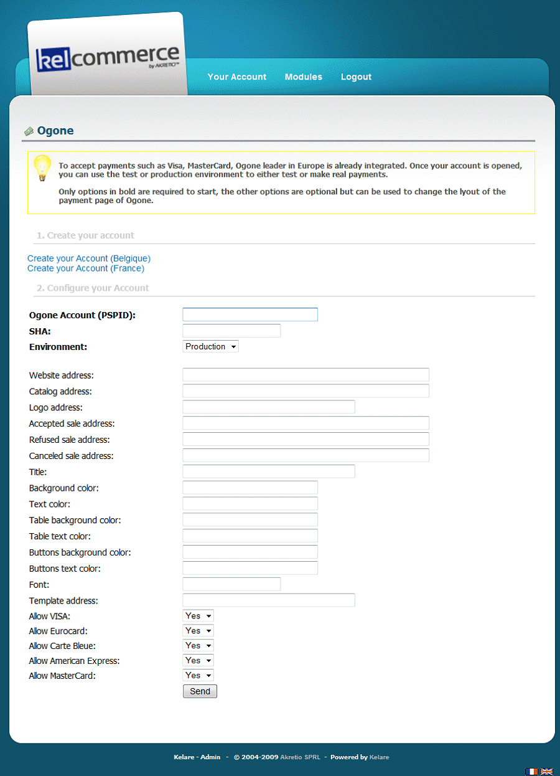Switch language with the UK flag icon
This screenshot has width=560, height=776.
[x=546, y=771]
